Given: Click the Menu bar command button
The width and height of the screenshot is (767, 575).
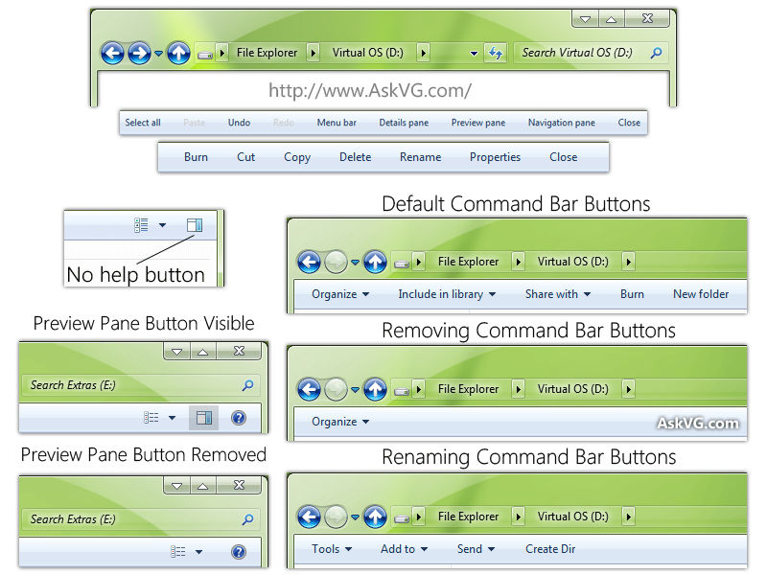Looking at the screenshot, I should (337, 123).
